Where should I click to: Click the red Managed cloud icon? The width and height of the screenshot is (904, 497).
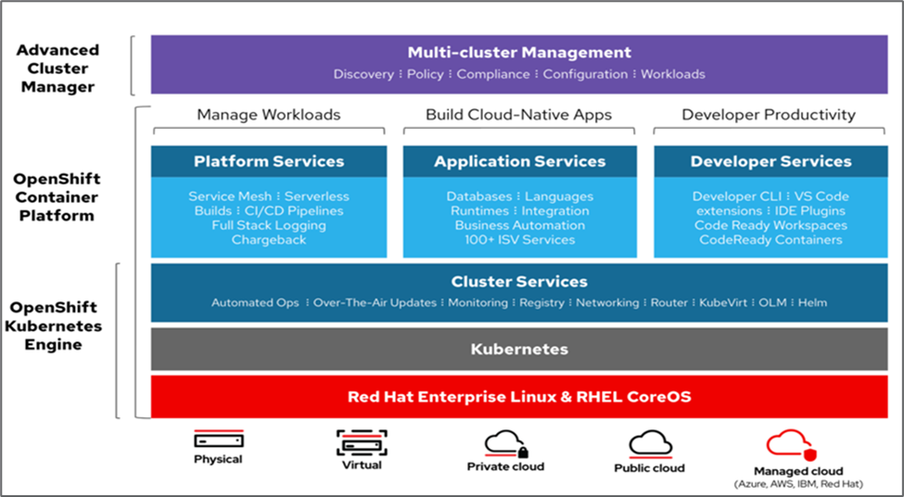coord(792,445)
